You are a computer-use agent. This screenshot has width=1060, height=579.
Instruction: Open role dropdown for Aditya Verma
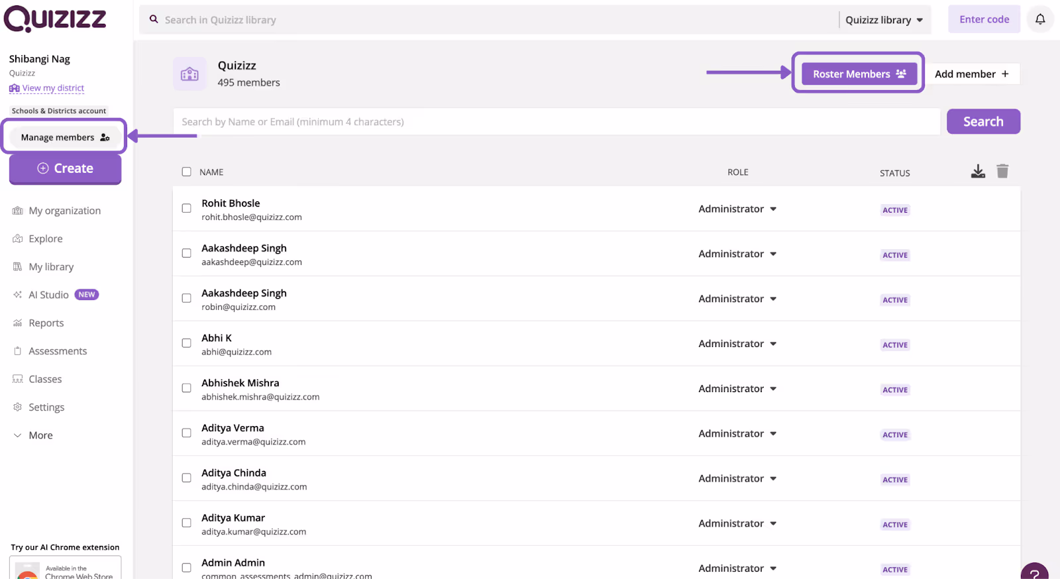[x=737, y=434]
